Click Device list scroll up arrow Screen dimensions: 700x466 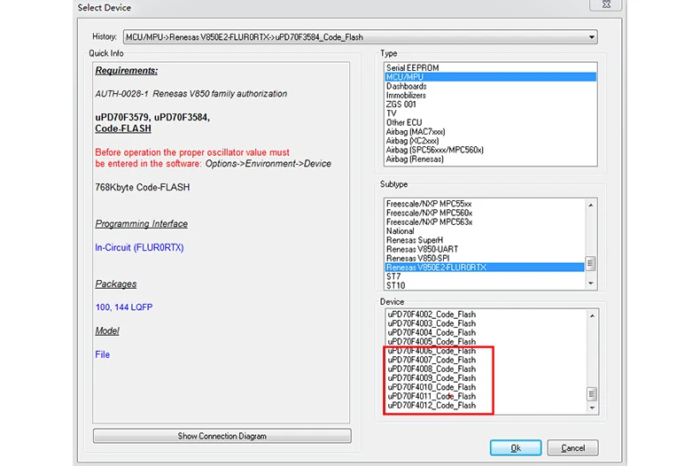592,316
